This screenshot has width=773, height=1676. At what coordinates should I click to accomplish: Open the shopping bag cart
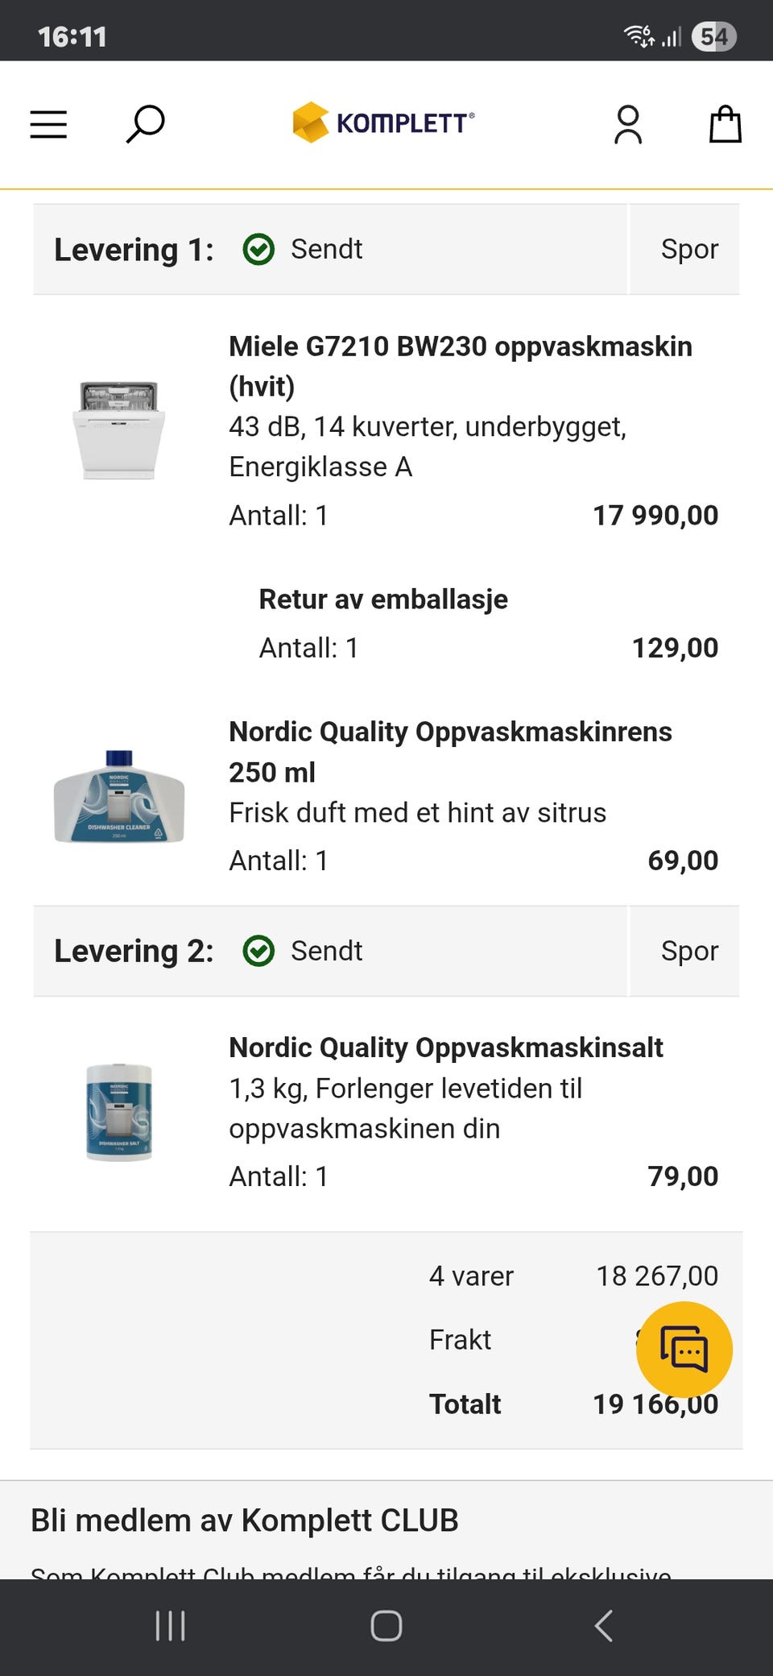point(725,125)
